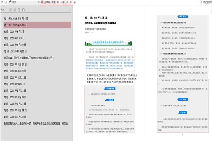The width and height of the screenshot is (212, 141).
Task: Open a new tab with plus icon
Action: click(x=75, y=2)
